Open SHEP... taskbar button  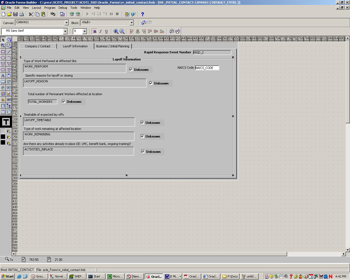coord(77,276)
